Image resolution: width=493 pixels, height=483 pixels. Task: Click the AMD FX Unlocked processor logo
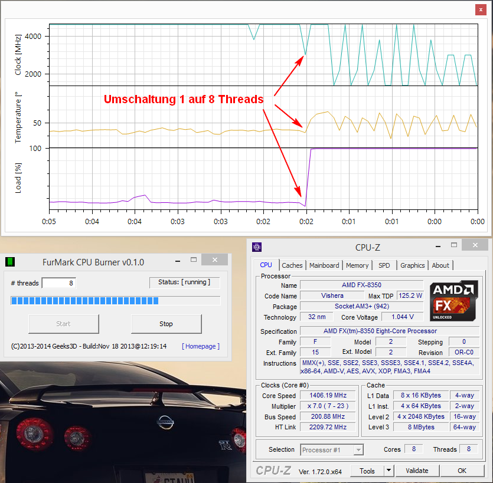coord(454,301)
